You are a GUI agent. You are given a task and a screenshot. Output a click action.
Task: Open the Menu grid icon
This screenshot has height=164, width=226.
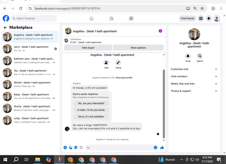[201, 19]
